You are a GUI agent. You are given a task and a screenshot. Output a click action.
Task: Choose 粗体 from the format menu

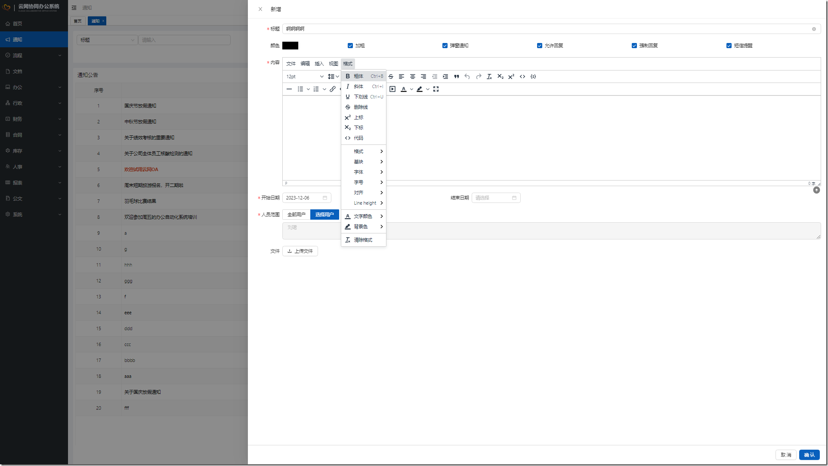click(x=364, y=76)
